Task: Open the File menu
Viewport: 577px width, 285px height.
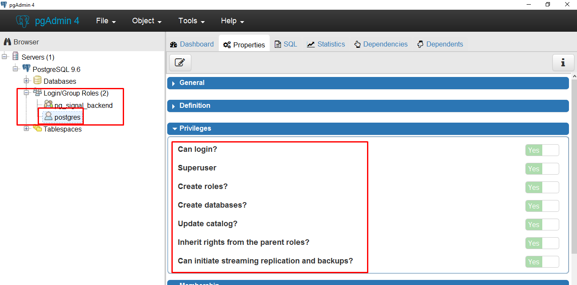Action: 106,21
